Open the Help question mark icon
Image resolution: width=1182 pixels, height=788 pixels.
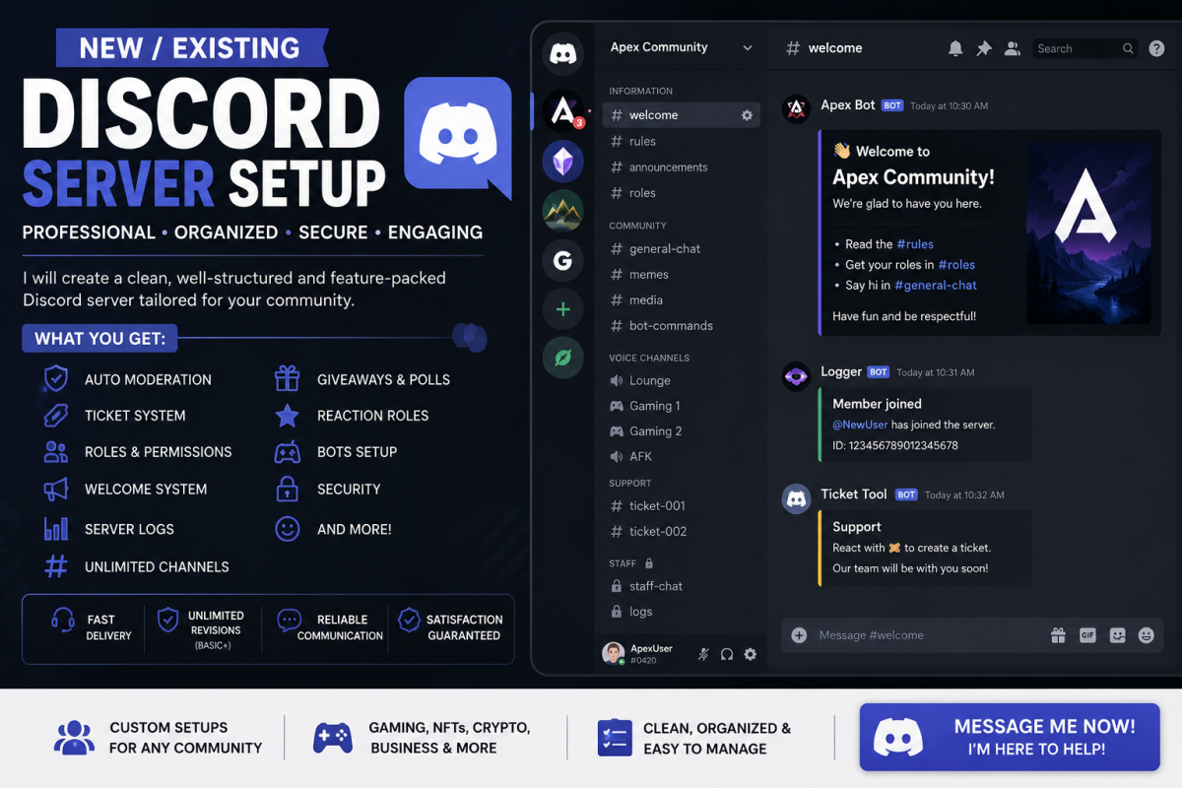coord(1157,48)
